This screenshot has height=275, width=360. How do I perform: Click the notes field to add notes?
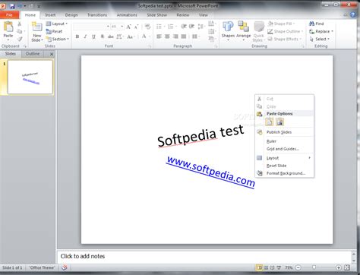tap(204, 256)
